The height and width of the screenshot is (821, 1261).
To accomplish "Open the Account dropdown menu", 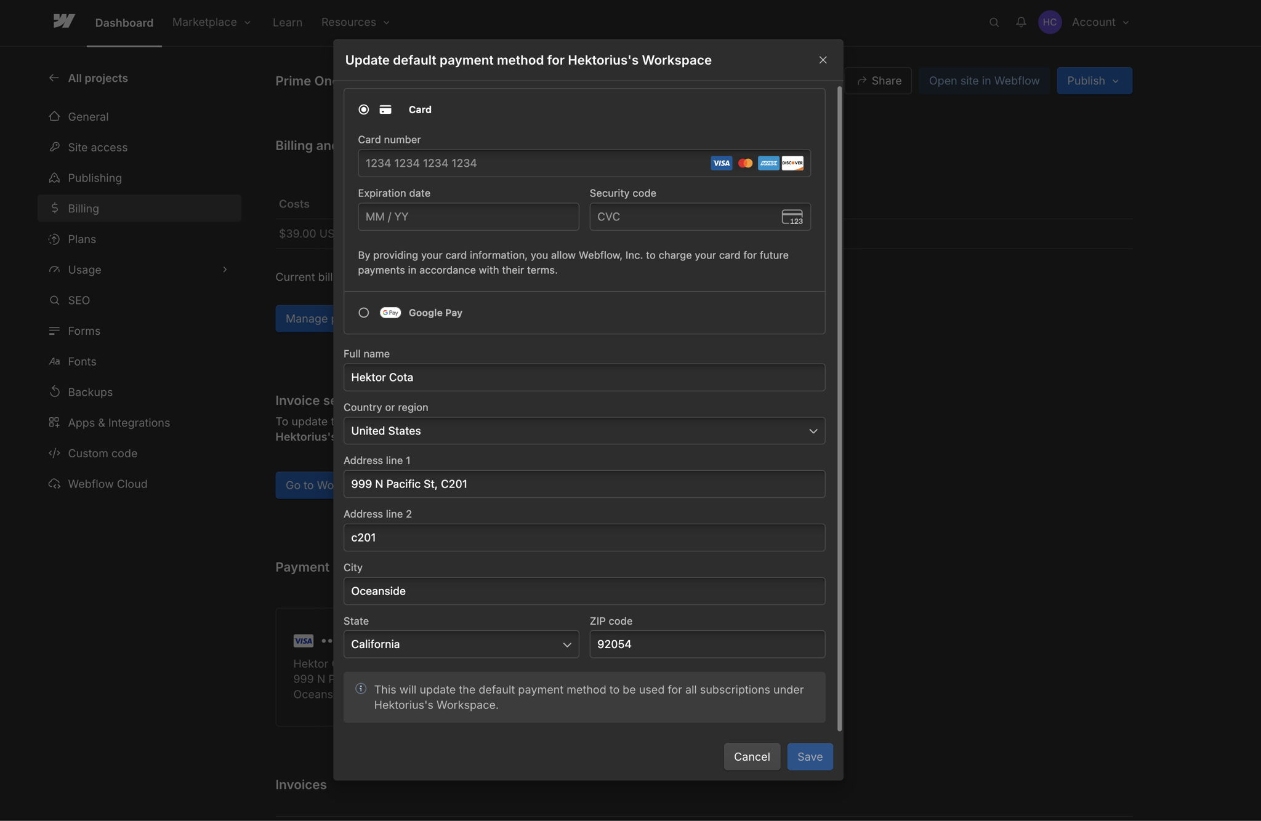I will [1101, 22].
